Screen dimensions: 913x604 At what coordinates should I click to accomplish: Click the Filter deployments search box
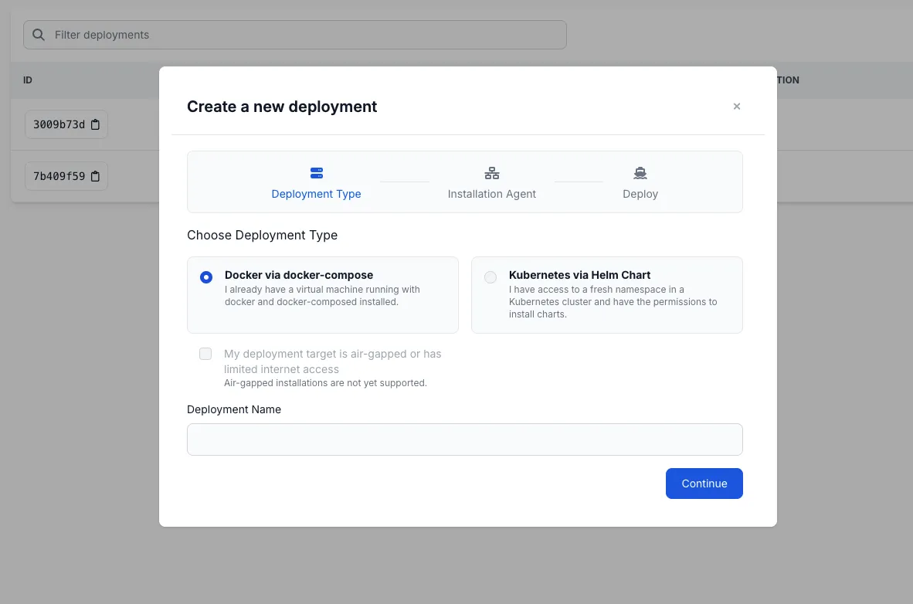click(294, 35)
